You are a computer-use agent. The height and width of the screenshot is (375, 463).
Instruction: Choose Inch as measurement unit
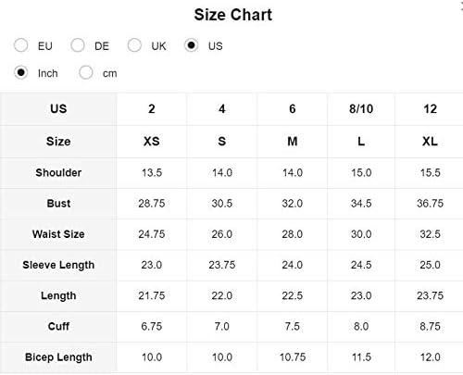pyautogui.click(x=21, y=73)
